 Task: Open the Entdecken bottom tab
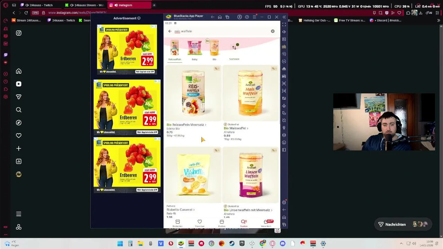pos(178,223)
